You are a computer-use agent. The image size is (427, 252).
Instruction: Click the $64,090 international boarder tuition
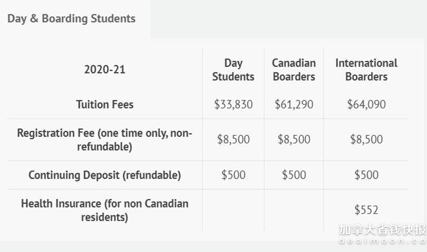coord(366,104)
